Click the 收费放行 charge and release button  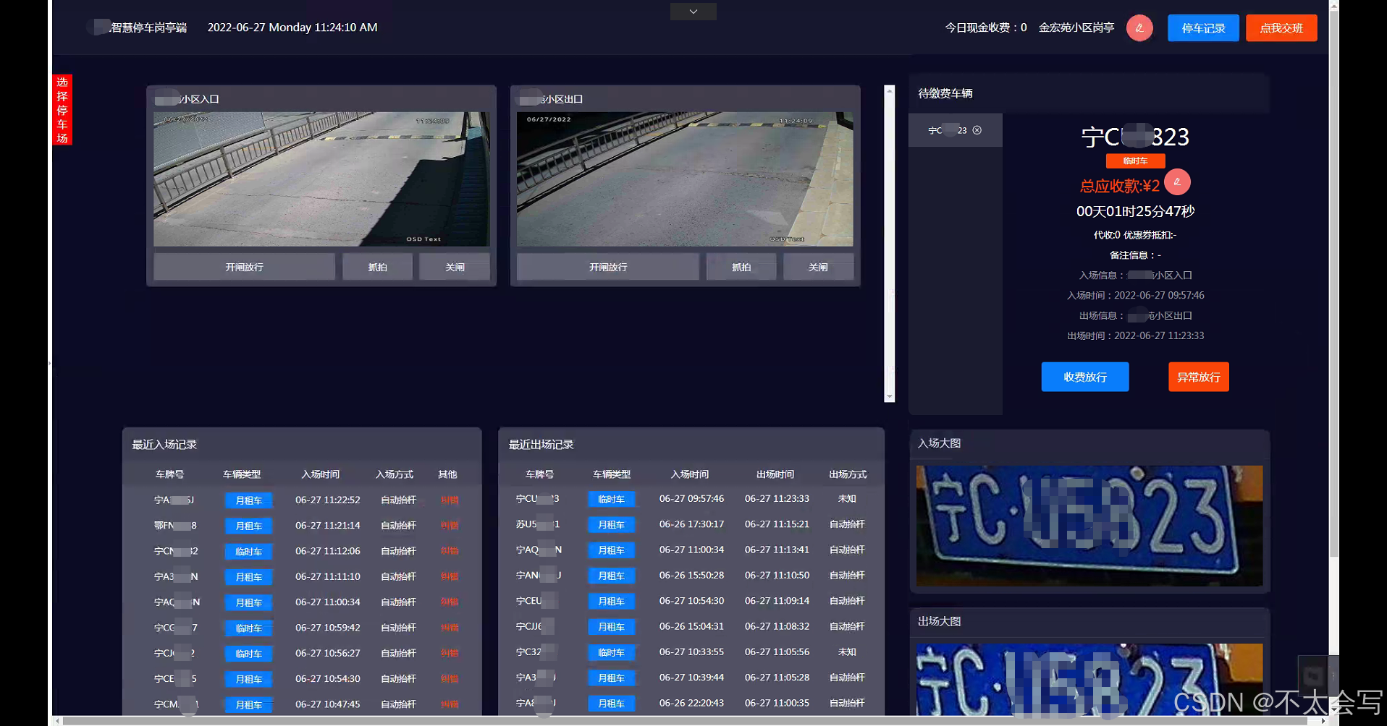point(1085,377)
